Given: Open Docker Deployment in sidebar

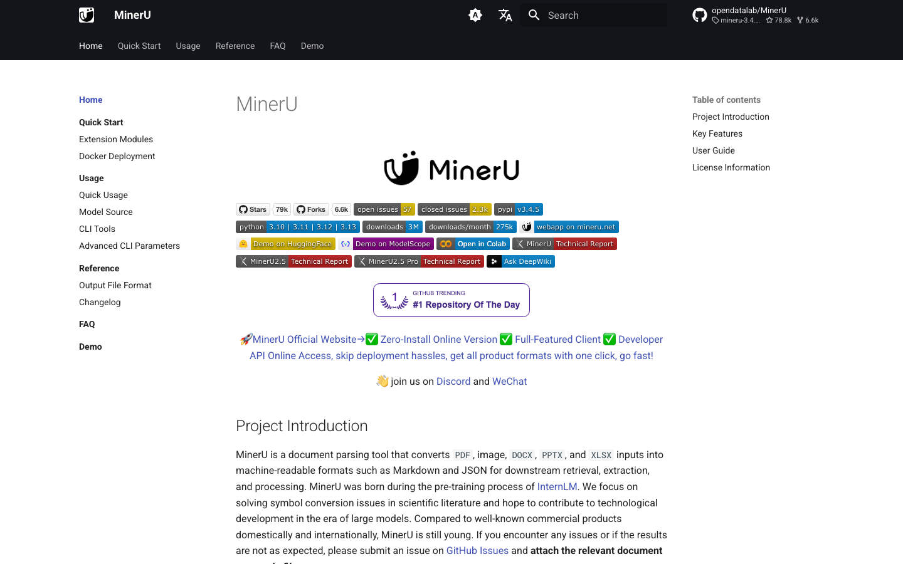Looking at the screenshot, I should [x=117, y=156].
